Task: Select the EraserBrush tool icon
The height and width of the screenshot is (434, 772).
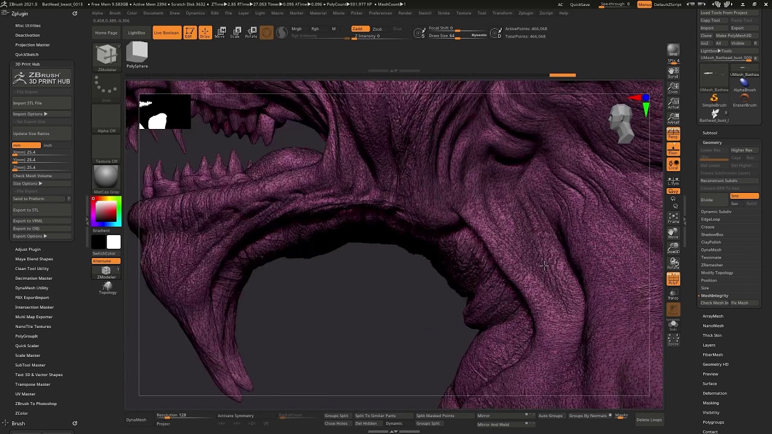Action: 744,101
